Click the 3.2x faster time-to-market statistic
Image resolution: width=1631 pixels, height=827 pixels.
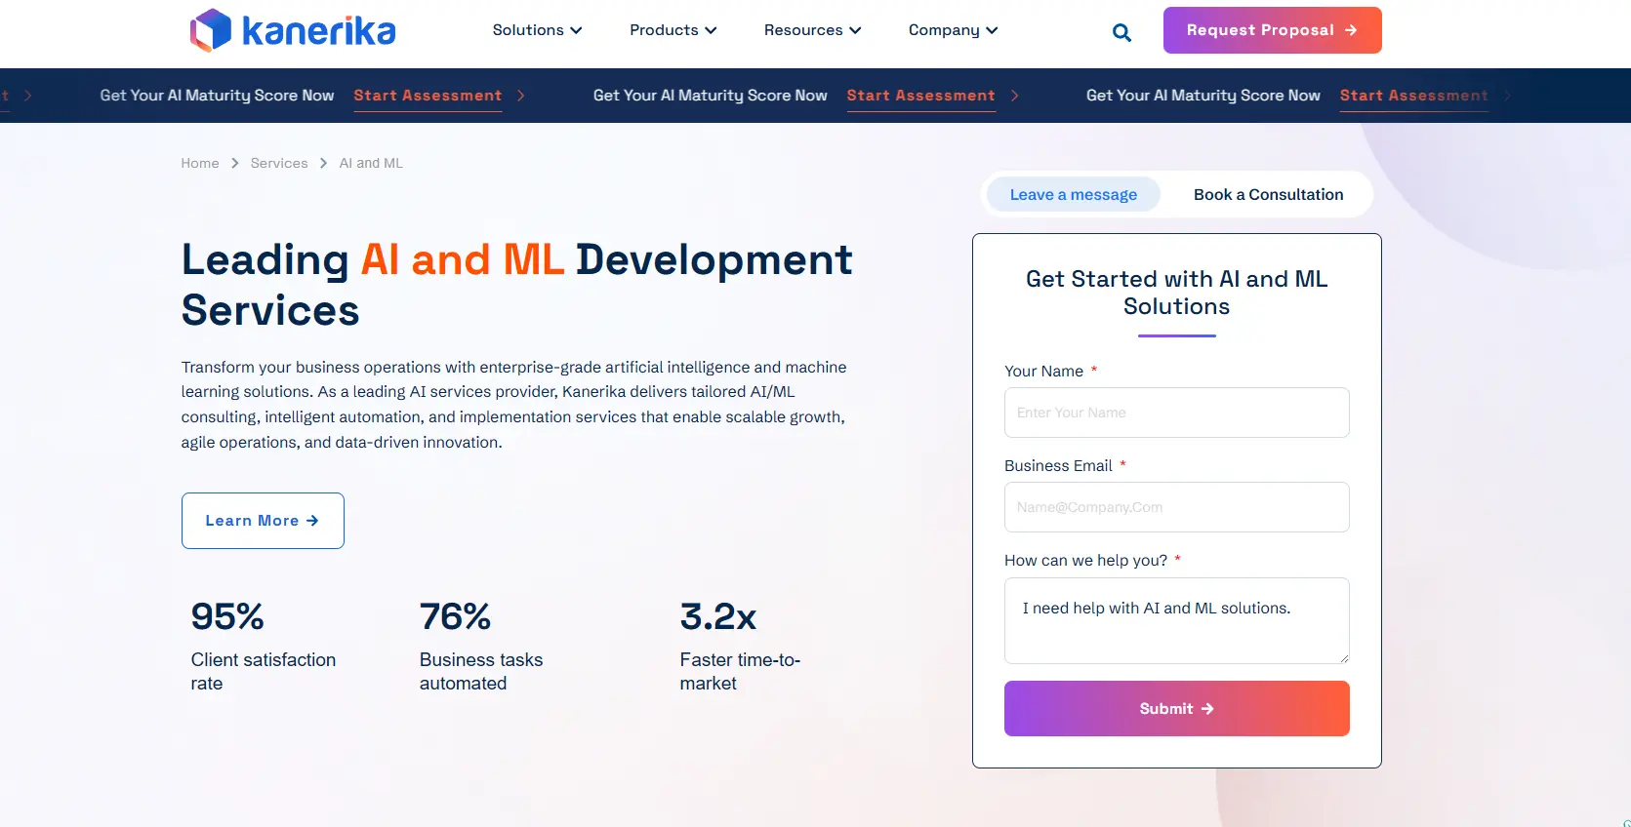[740, 646]
